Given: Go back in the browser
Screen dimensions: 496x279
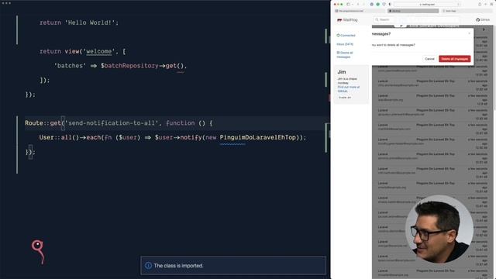Looking at the screenshot, I should [358, 5].
